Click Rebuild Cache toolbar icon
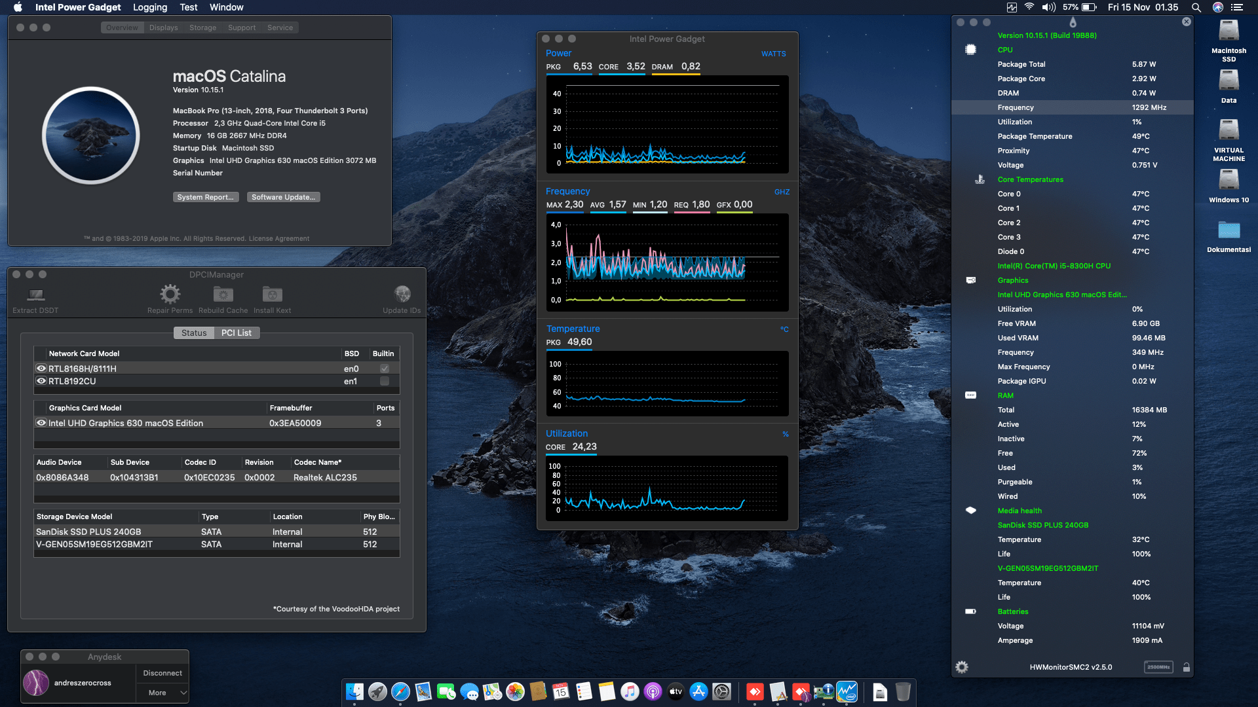Viewport: 1258px width, 707px height. click(x=223, y=295)
